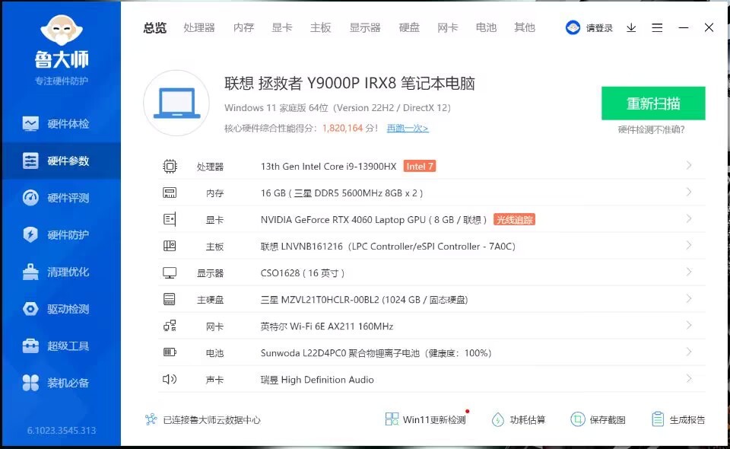730x449 pixels.
Task: Expand the LNVNB161216 motherboard row chevron
Action: click(689, 245)
